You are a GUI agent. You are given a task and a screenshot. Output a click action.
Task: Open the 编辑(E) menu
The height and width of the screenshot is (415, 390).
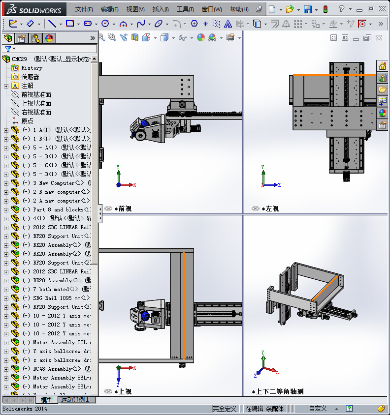click(109, 9)
